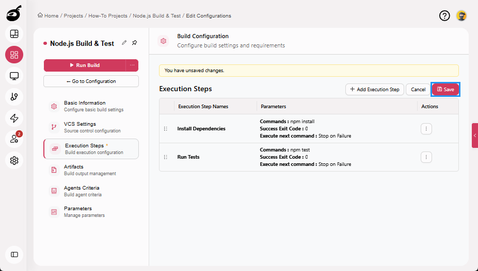Click the VCS Settings branch icon
Screen dimensions: 478x271
click(x=54, y=127)
